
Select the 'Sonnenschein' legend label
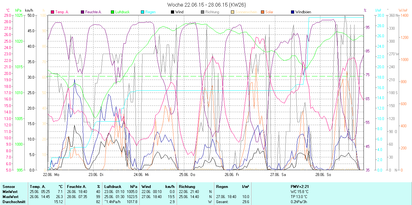coord(245,12)
